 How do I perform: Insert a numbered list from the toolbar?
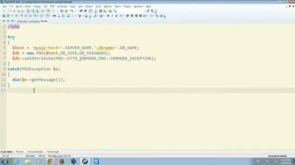30,16
